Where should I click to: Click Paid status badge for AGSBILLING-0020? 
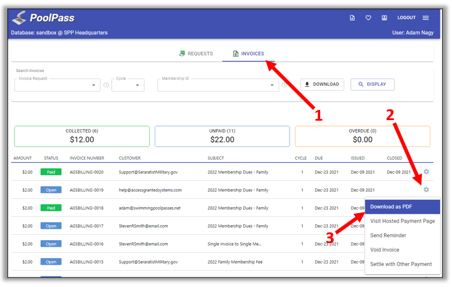(51, 172)
